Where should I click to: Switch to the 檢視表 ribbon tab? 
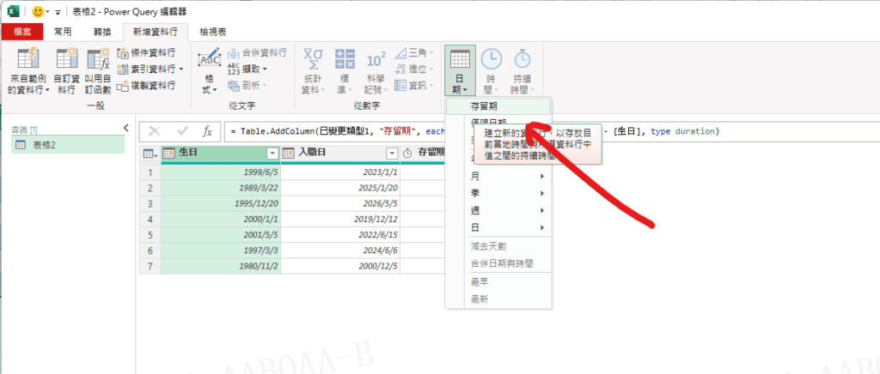(x=212, y=31)
